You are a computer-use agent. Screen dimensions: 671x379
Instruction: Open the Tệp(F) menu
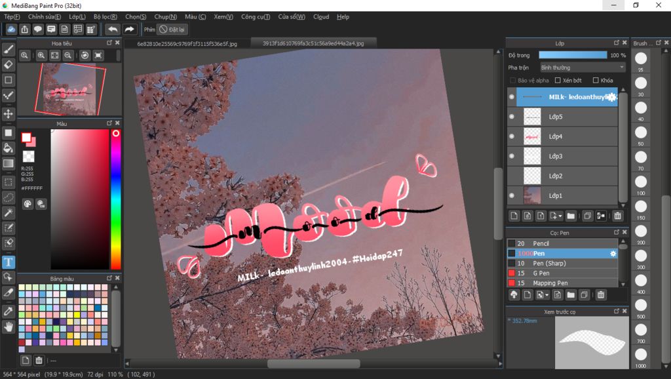[x=12, y=16]
